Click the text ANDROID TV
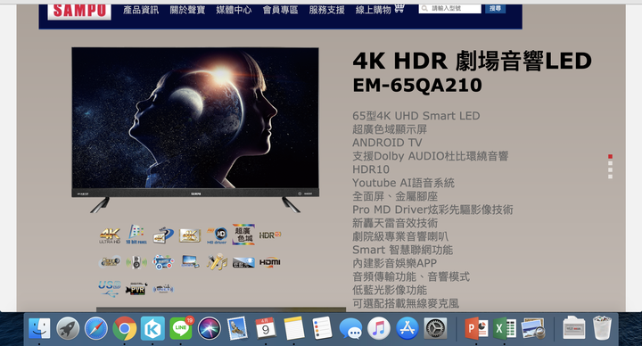This screenshot has width=642, height=346. pos(387,143)
